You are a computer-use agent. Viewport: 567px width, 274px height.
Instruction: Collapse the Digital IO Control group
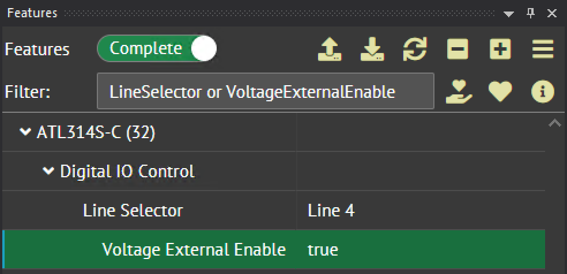48,171
